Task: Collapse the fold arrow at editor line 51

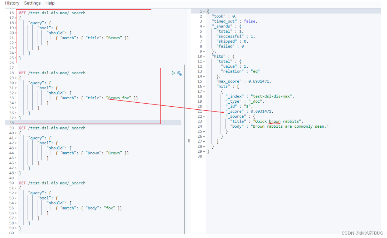Action: click(16, 188)
